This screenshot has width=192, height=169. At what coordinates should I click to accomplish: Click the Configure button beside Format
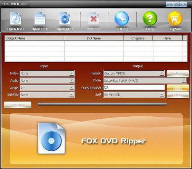(x=178, y=73)
